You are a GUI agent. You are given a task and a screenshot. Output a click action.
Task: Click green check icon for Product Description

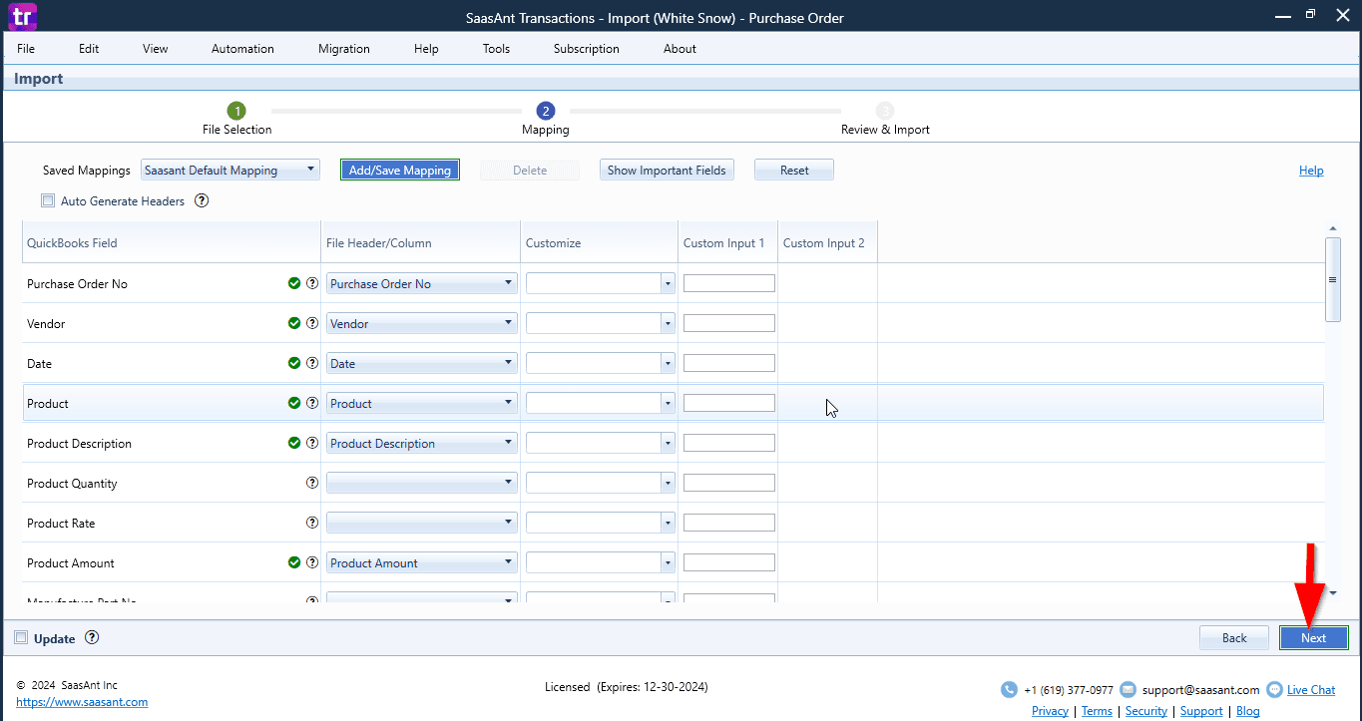click(x=294, y=443)
